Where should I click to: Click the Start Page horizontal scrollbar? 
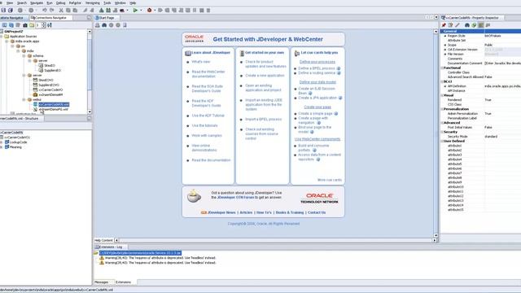pyautogui.click(x=276, y=240)
